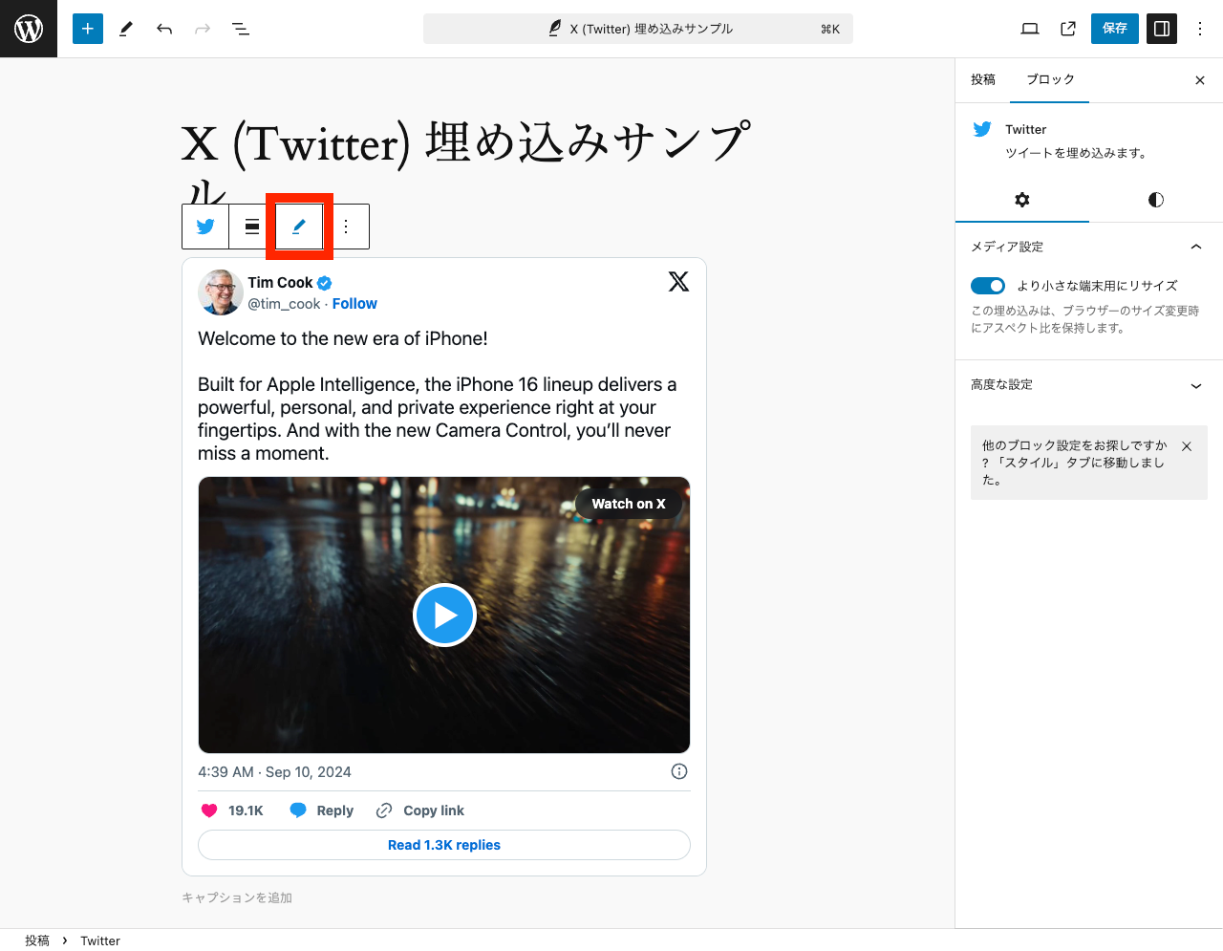
Task: Select the styles half-circle tab
Action: point(1156,200)
